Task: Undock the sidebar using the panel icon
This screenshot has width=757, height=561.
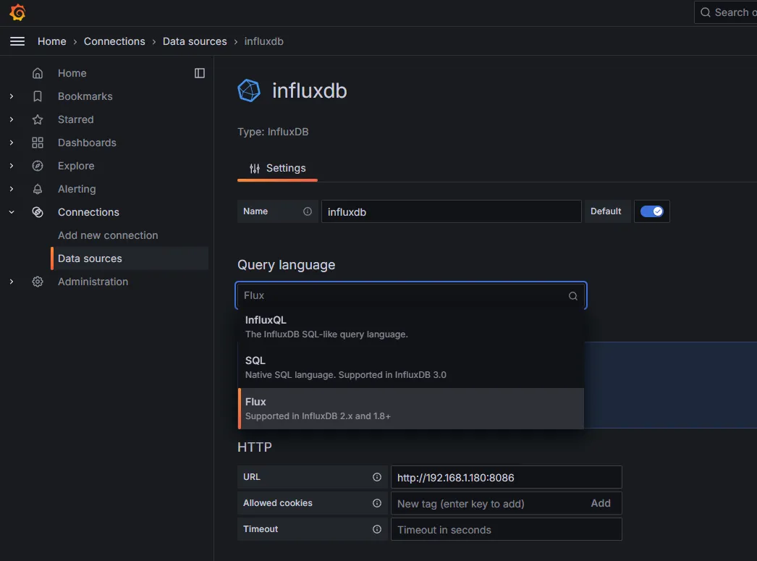Action: click(200, 73)
